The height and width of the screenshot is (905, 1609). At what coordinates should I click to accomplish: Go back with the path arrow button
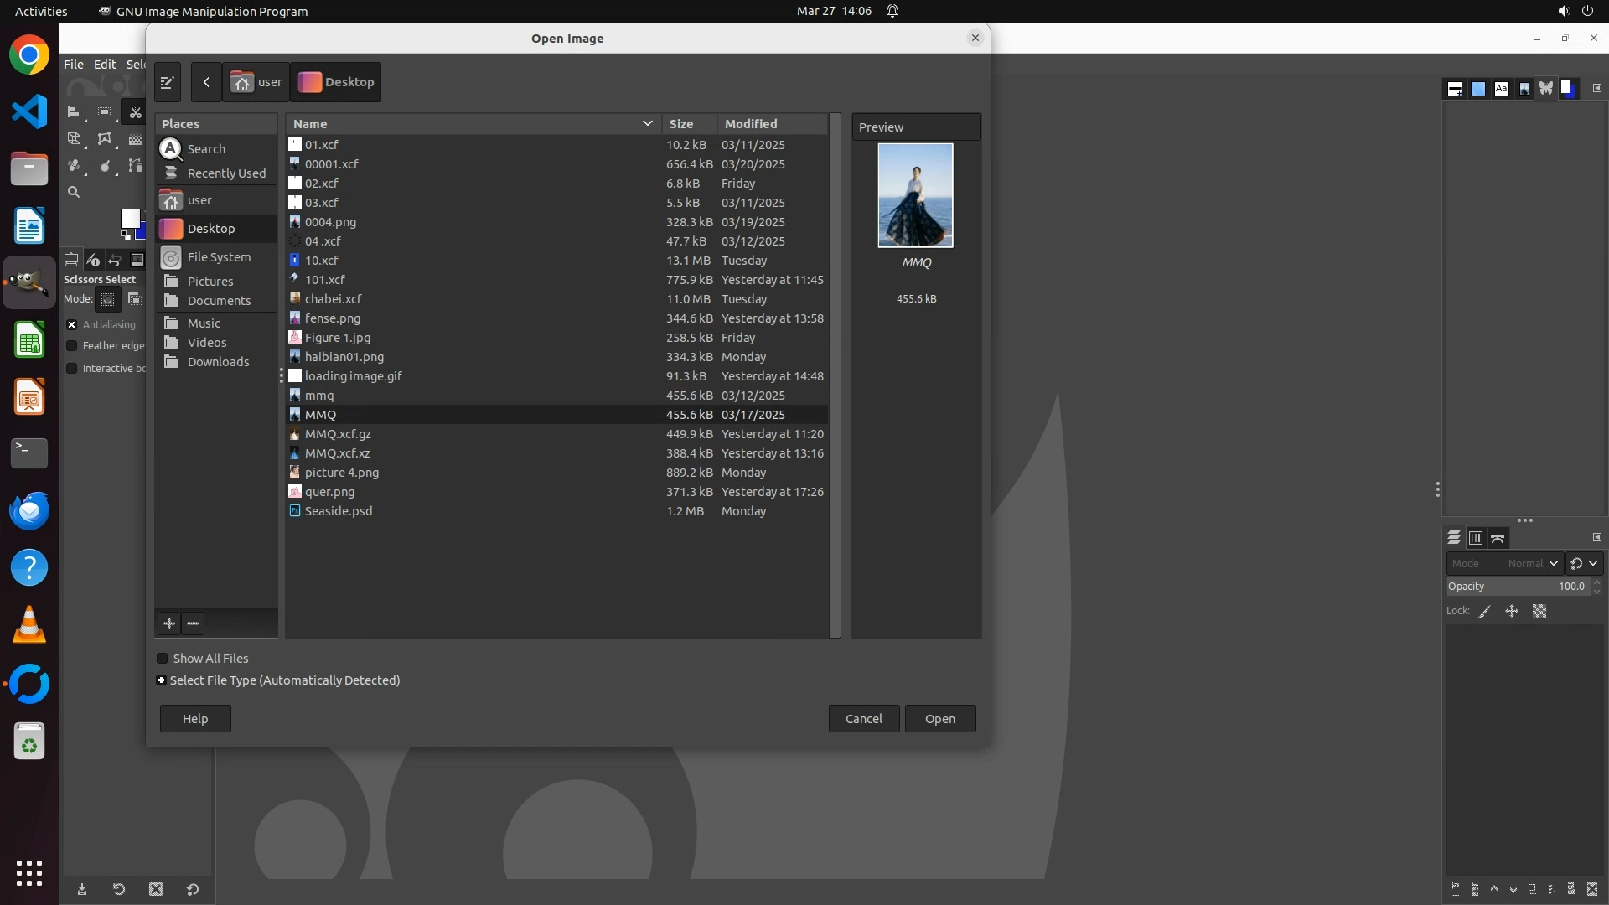coord(206,82)
